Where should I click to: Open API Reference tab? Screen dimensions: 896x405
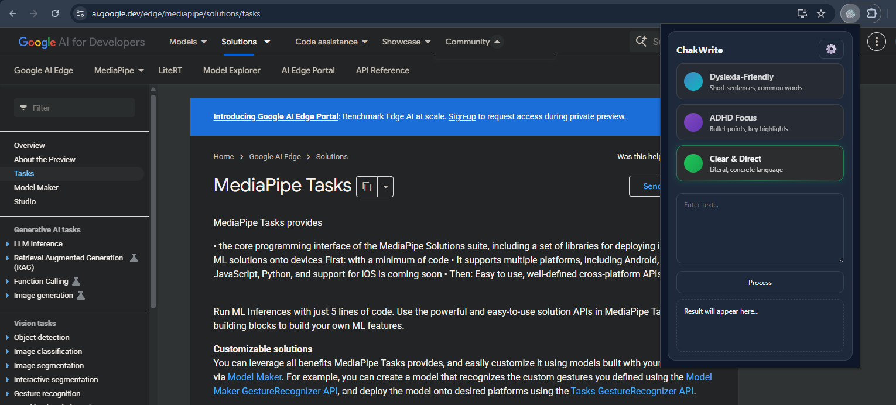point(382,70)
